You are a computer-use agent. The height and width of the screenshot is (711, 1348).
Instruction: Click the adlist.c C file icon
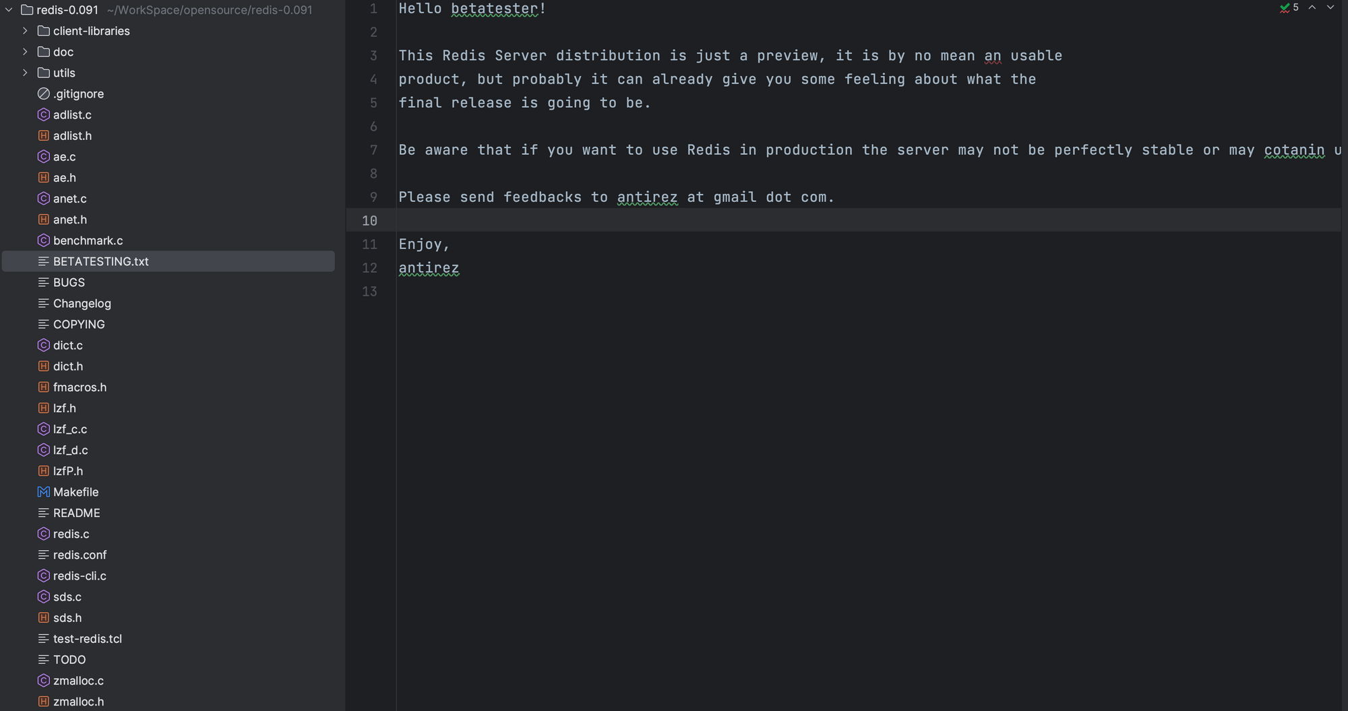[x=44, y=114]
